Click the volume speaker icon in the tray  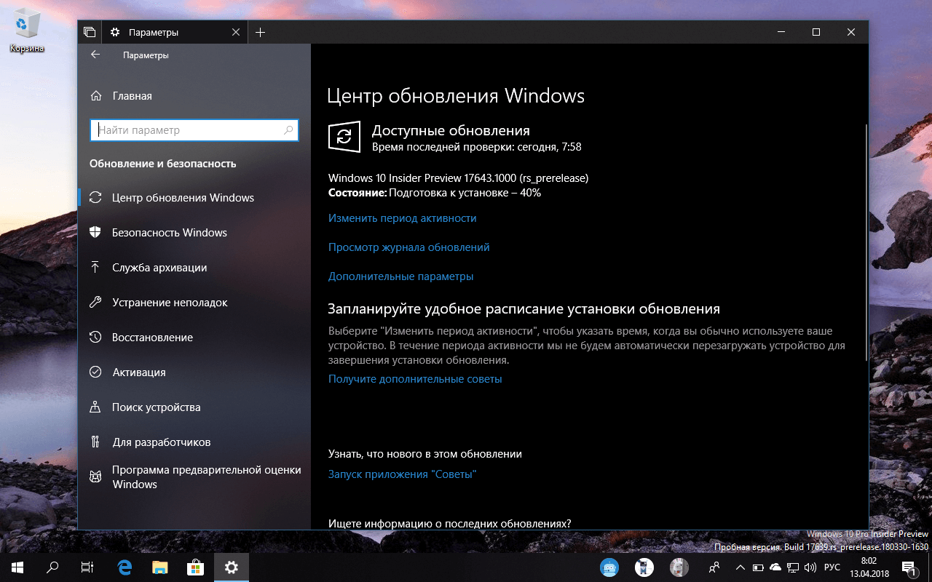coord(810,567)
